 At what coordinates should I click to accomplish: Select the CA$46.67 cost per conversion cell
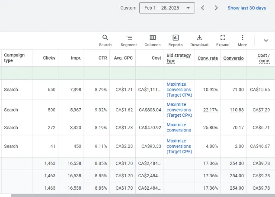(260, 146)
